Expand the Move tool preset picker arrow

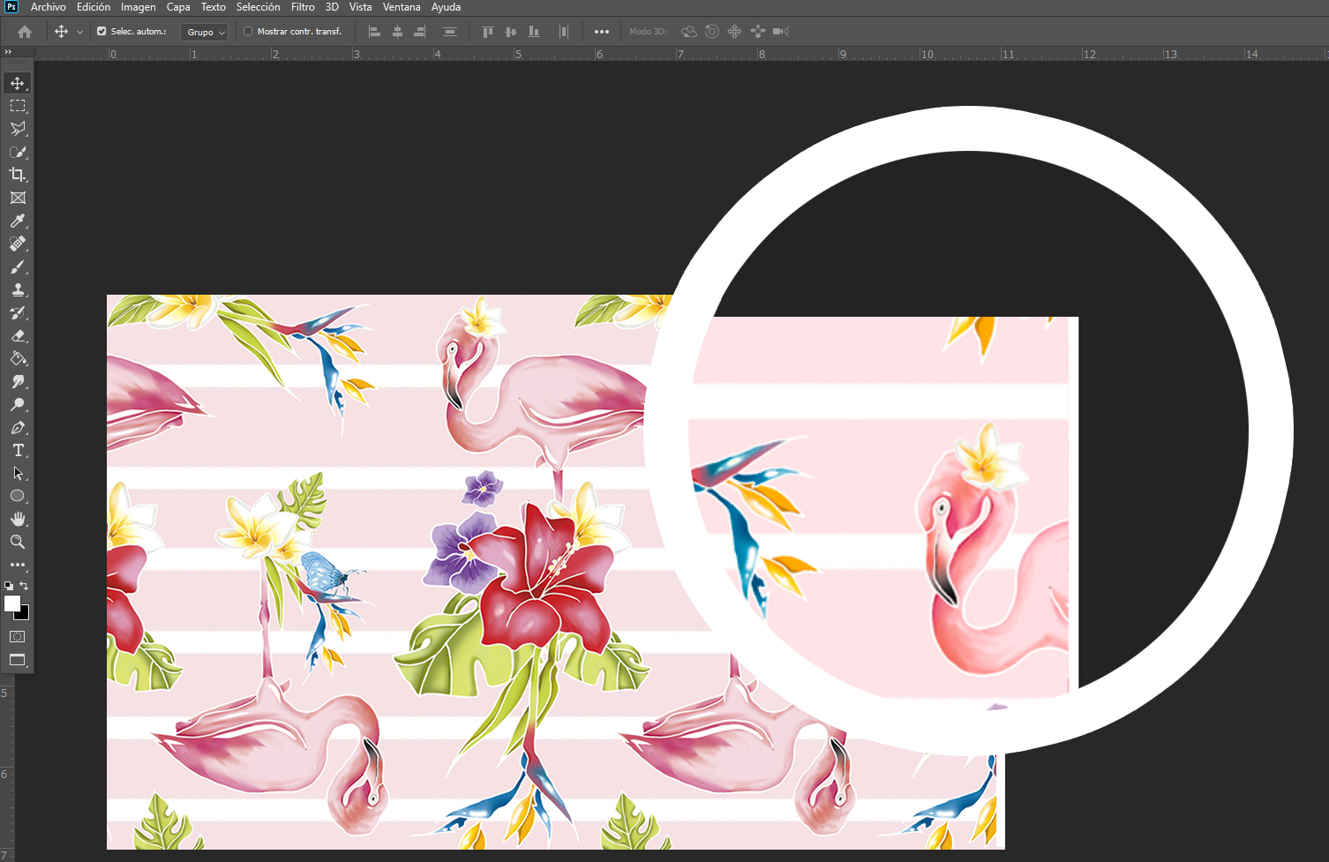(x=79, y=32)
